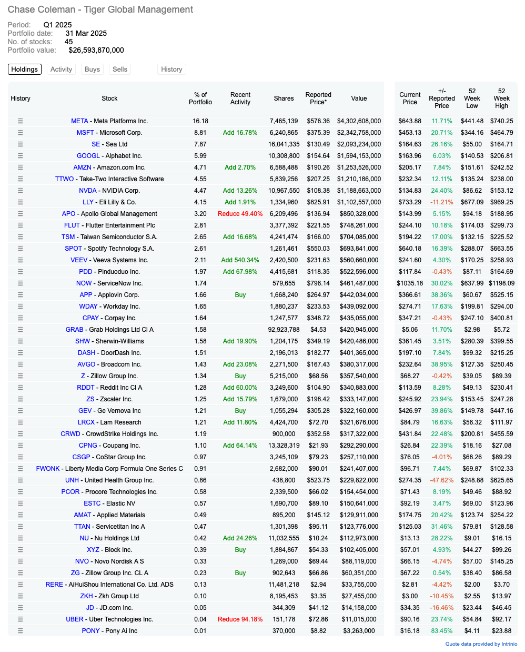Follow the PONY ticker link
The width and height of the screenshot is (525, 652).
(x=90, y=631)
